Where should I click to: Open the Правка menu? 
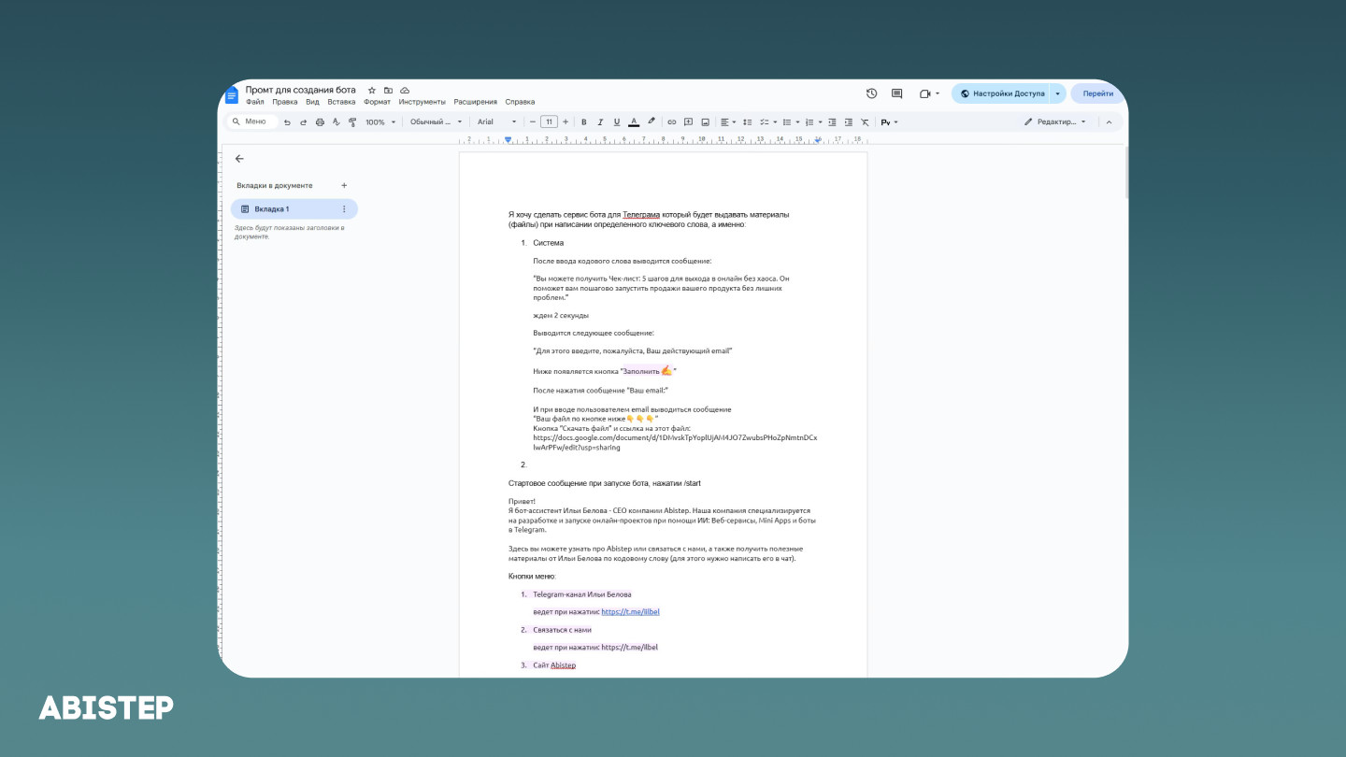pyautogui.click(x=285, y=102)
